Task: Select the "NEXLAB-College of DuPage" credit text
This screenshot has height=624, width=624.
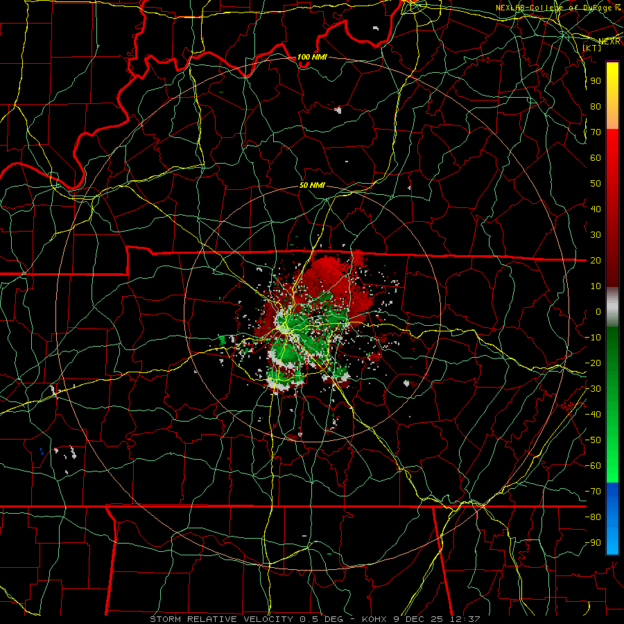Action: 555,8
